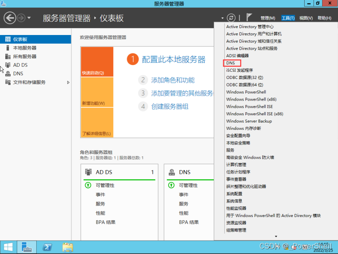The height and width of the screenshot is (254, 338).
Task: Open the 帮助(H) menu
Action: 324,18
